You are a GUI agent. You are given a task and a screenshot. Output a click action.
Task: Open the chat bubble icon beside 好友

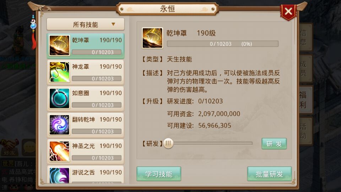(x=29, y=147)
